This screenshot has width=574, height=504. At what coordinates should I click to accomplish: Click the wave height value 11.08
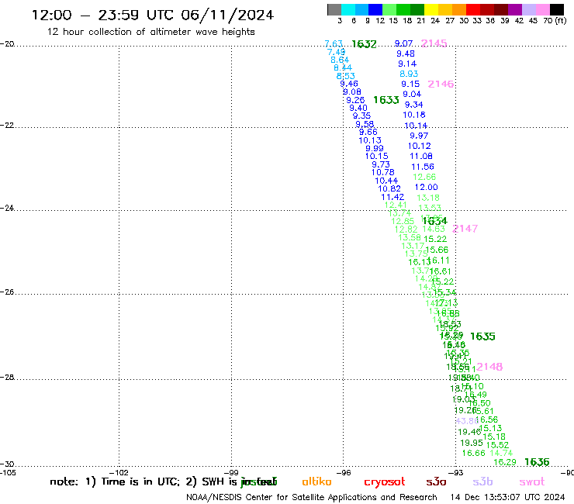click(421, 157)
